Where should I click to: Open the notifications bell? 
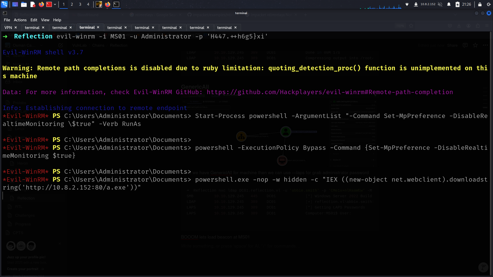pos(449,4)
